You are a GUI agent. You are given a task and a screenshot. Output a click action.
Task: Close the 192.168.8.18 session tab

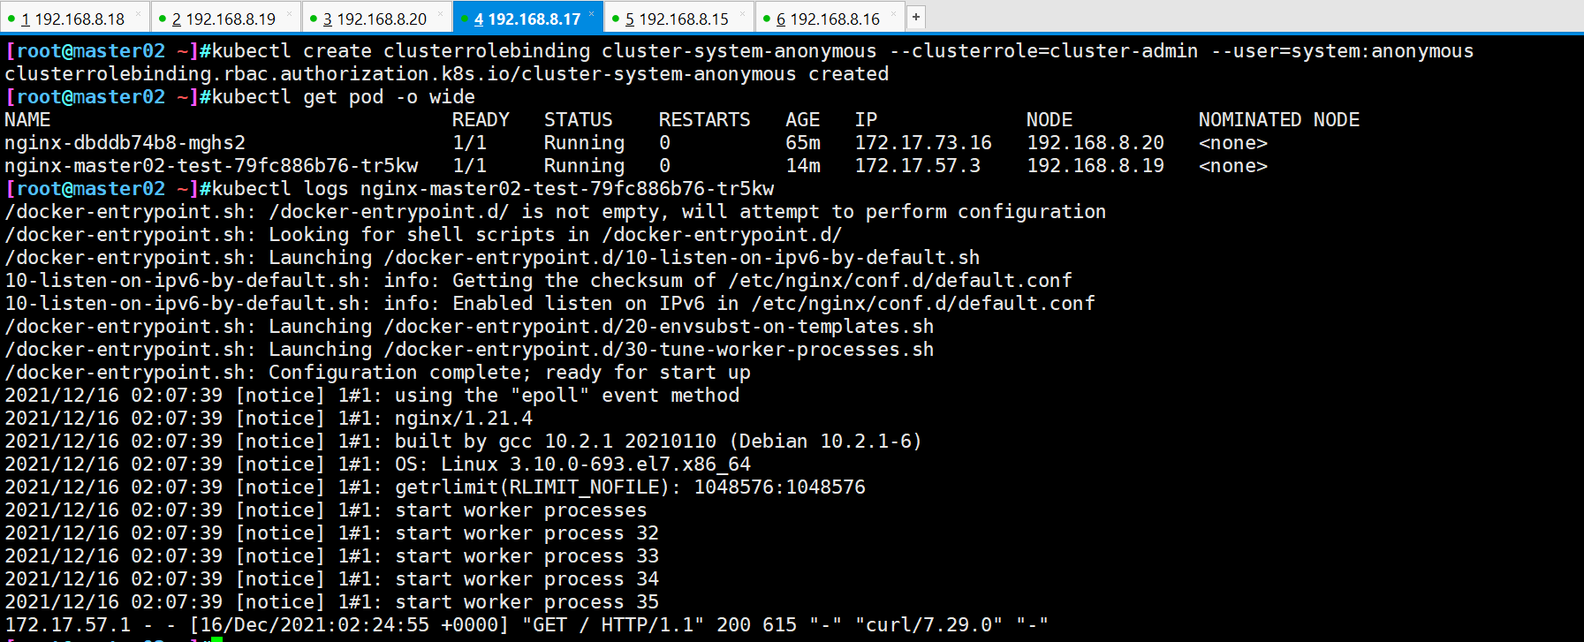pyautogui.click(x=139, y=14)
